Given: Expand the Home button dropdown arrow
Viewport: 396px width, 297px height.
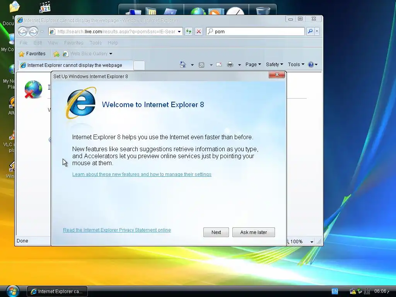Looking at the screenshot, I should (x=192, y=65).
